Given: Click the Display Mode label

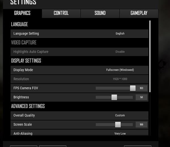Looking at the screenshot, I should click(23, 70).
